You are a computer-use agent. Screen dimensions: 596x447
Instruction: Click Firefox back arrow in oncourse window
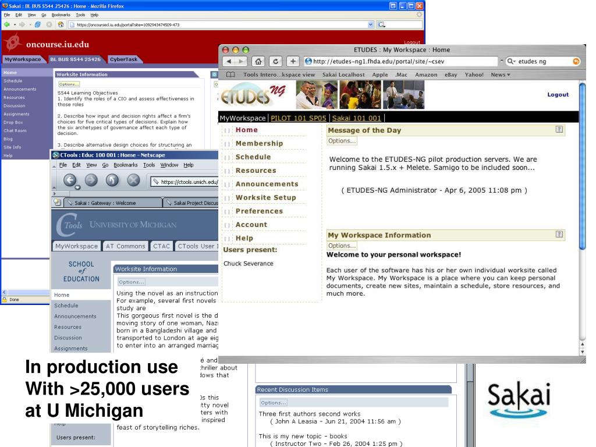7,24
